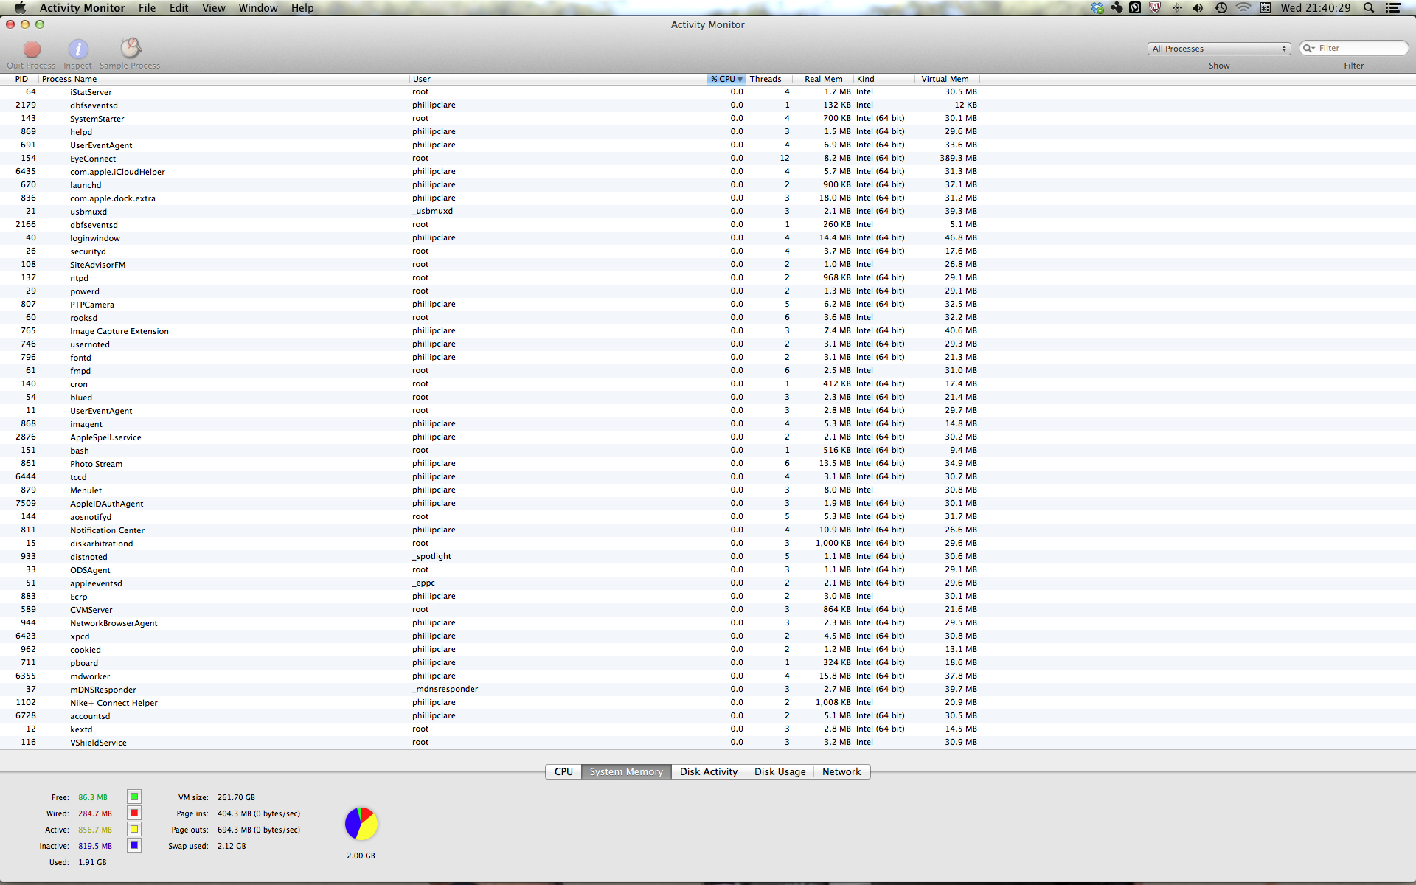Click the green Free memory color swatch
Screen dimensions: 1416x885
pyautogui.click(x=134, y=796)
